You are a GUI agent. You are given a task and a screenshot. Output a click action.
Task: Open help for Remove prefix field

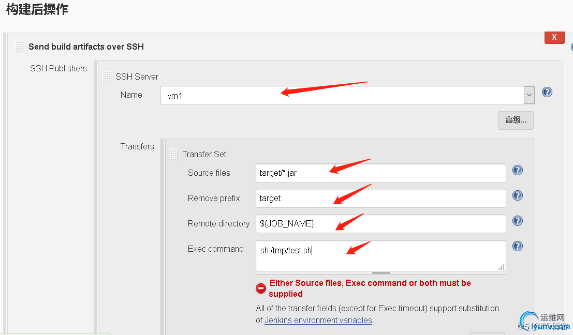518,195
